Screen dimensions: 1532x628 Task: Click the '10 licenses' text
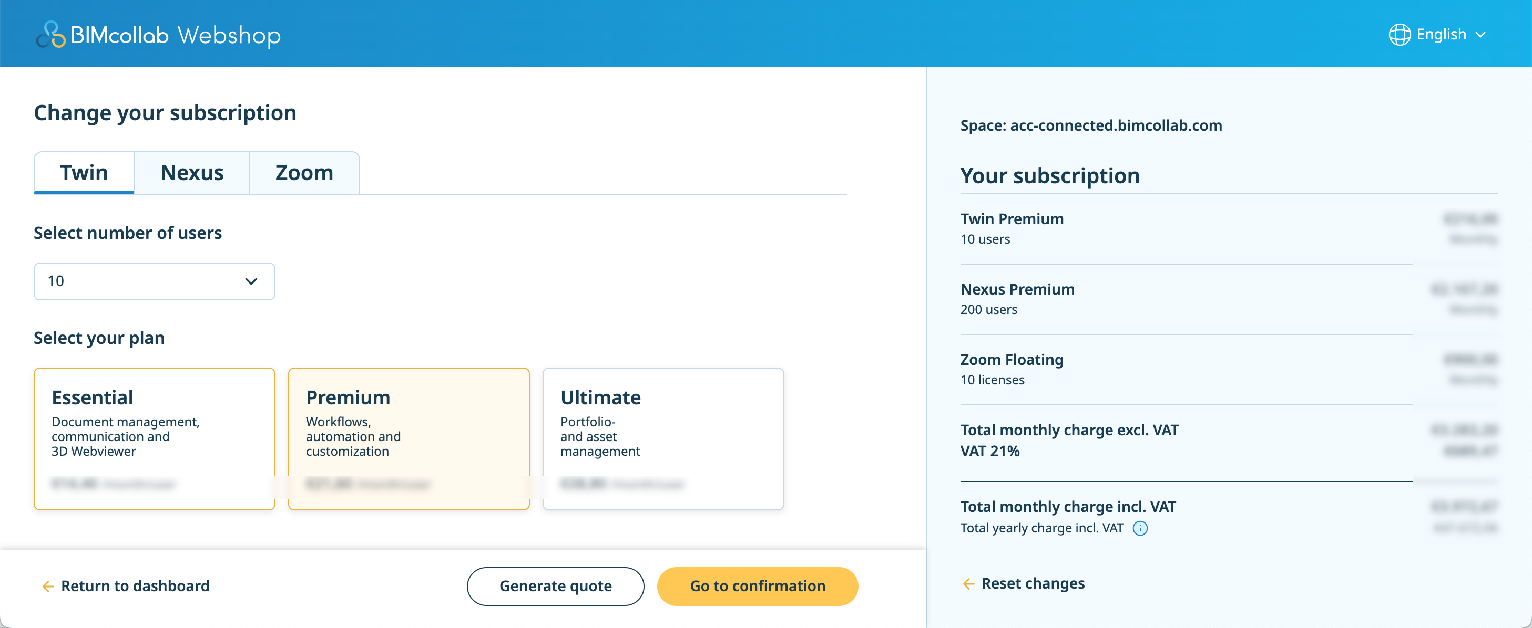click(x=992, y=380)
